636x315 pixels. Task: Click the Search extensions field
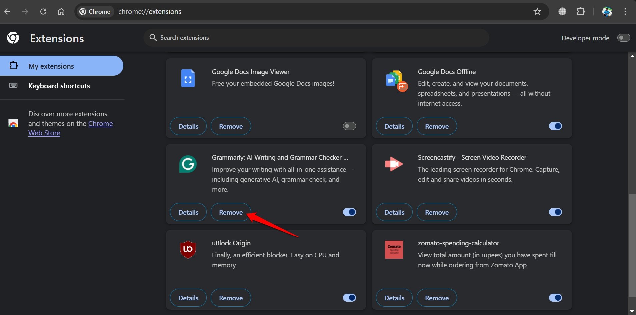coord(316,37)
